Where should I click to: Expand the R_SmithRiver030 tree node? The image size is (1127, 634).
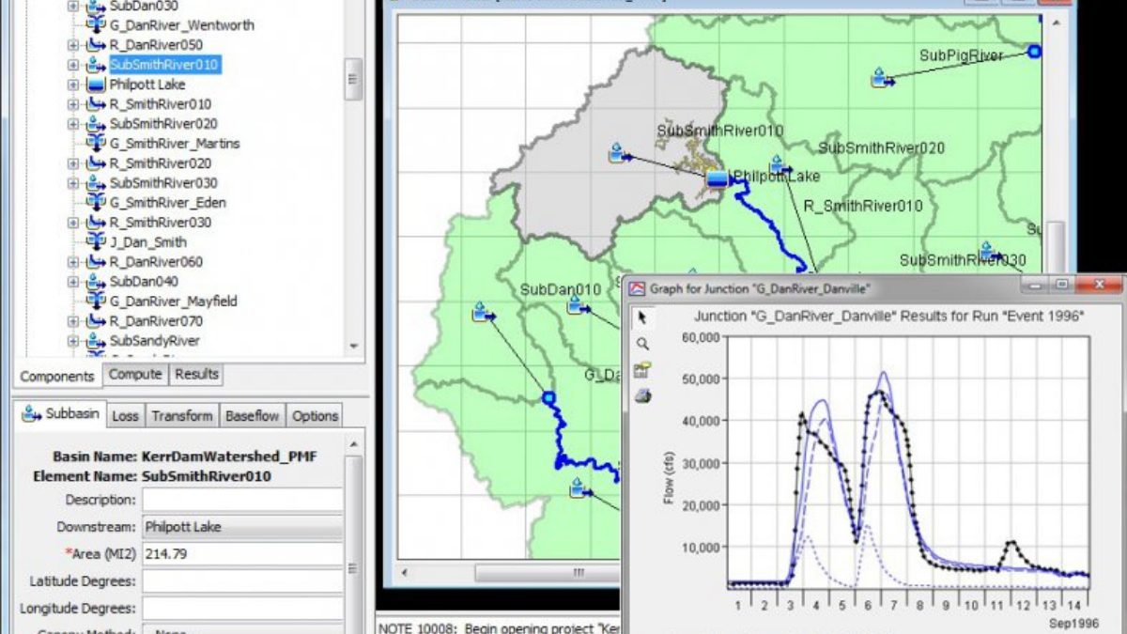pos(73,223)
